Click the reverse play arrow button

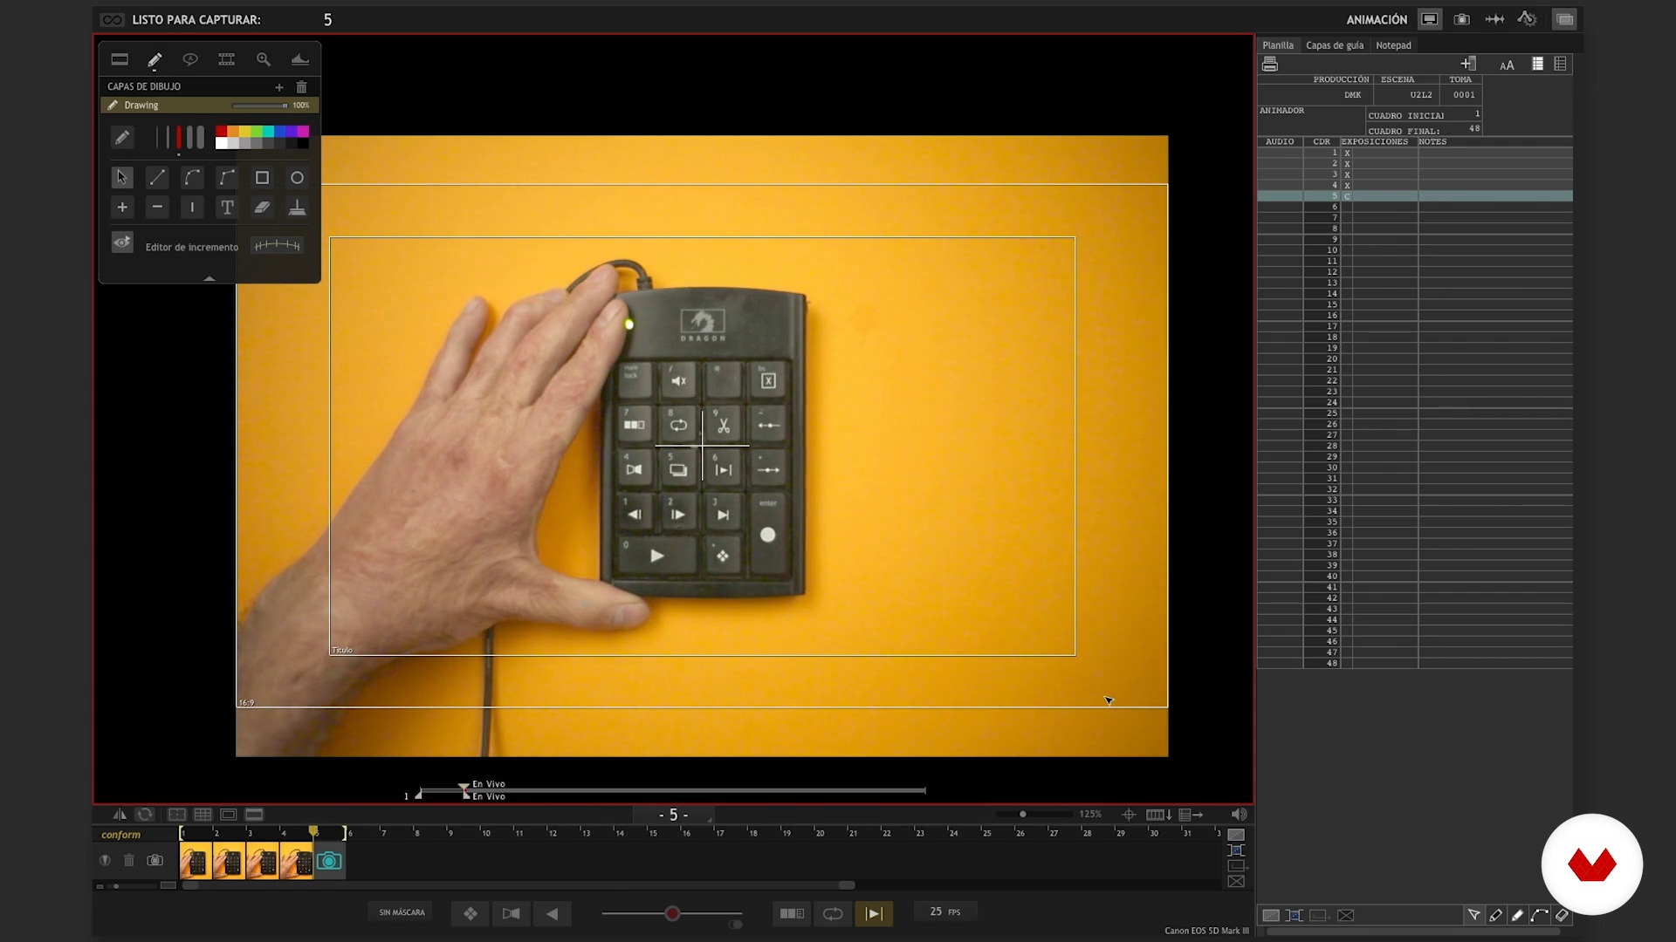pyautogui.click(x=553, y=913)
